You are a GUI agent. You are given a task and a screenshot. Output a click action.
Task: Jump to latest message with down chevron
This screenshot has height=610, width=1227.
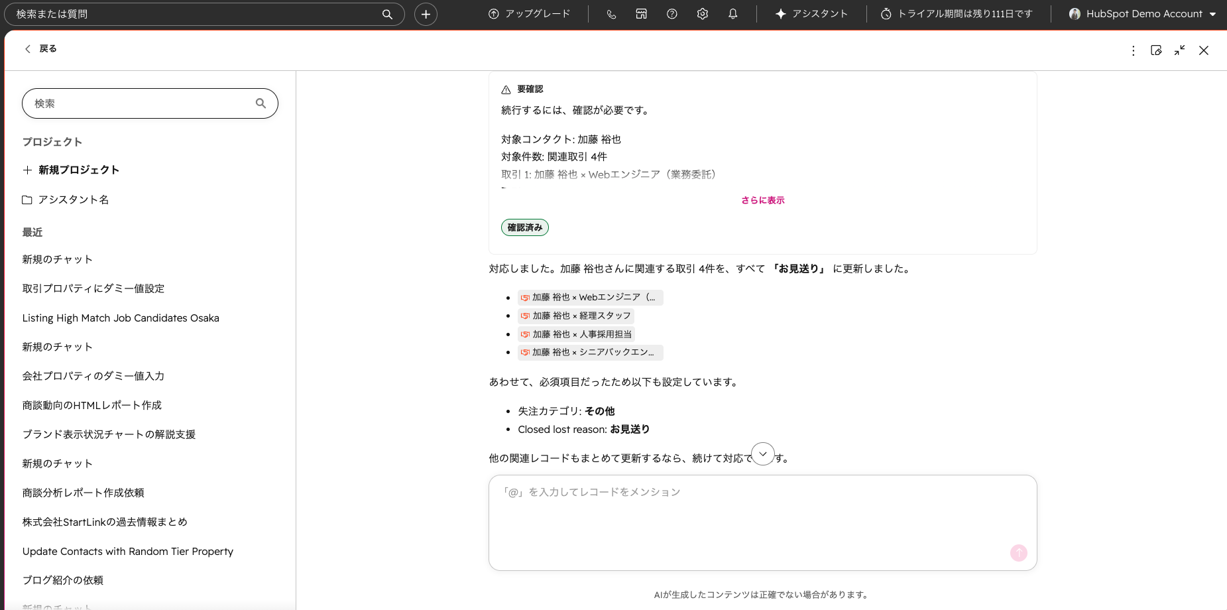coord(763,454)
